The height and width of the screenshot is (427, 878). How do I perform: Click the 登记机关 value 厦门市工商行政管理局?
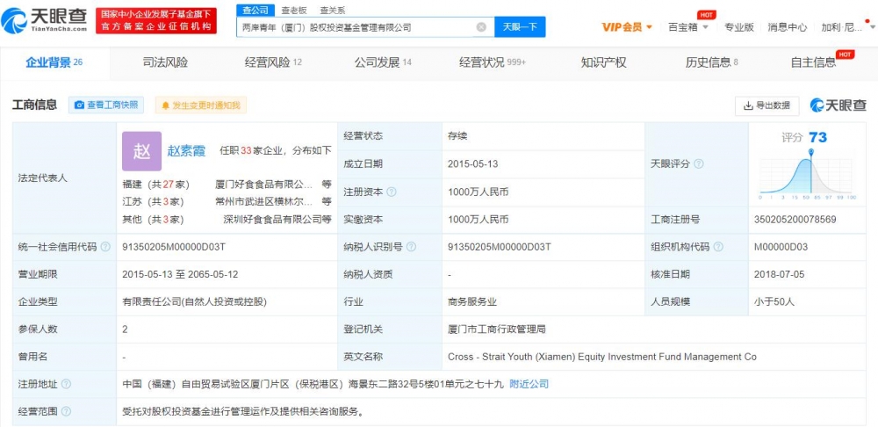(497, 329)
